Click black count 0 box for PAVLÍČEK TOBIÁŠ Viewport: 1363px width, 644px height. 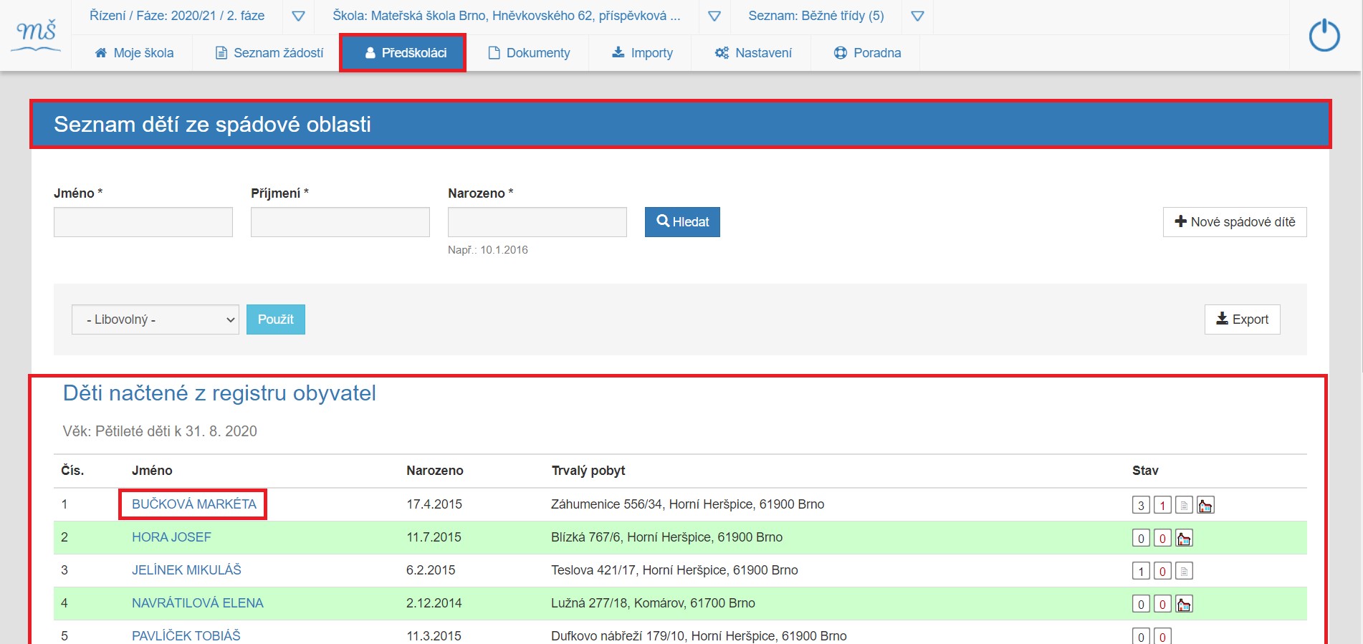tap(1141, 636)
